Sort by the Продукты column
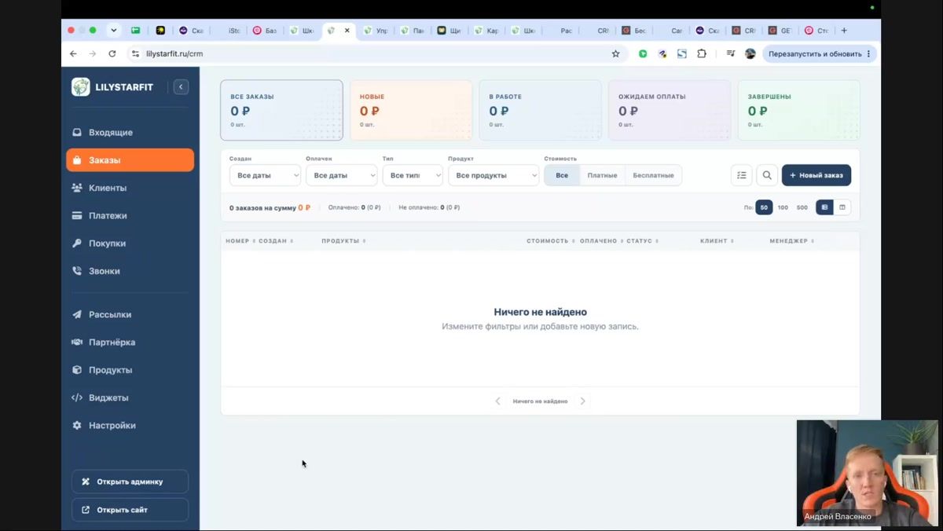 pos(343,241)
